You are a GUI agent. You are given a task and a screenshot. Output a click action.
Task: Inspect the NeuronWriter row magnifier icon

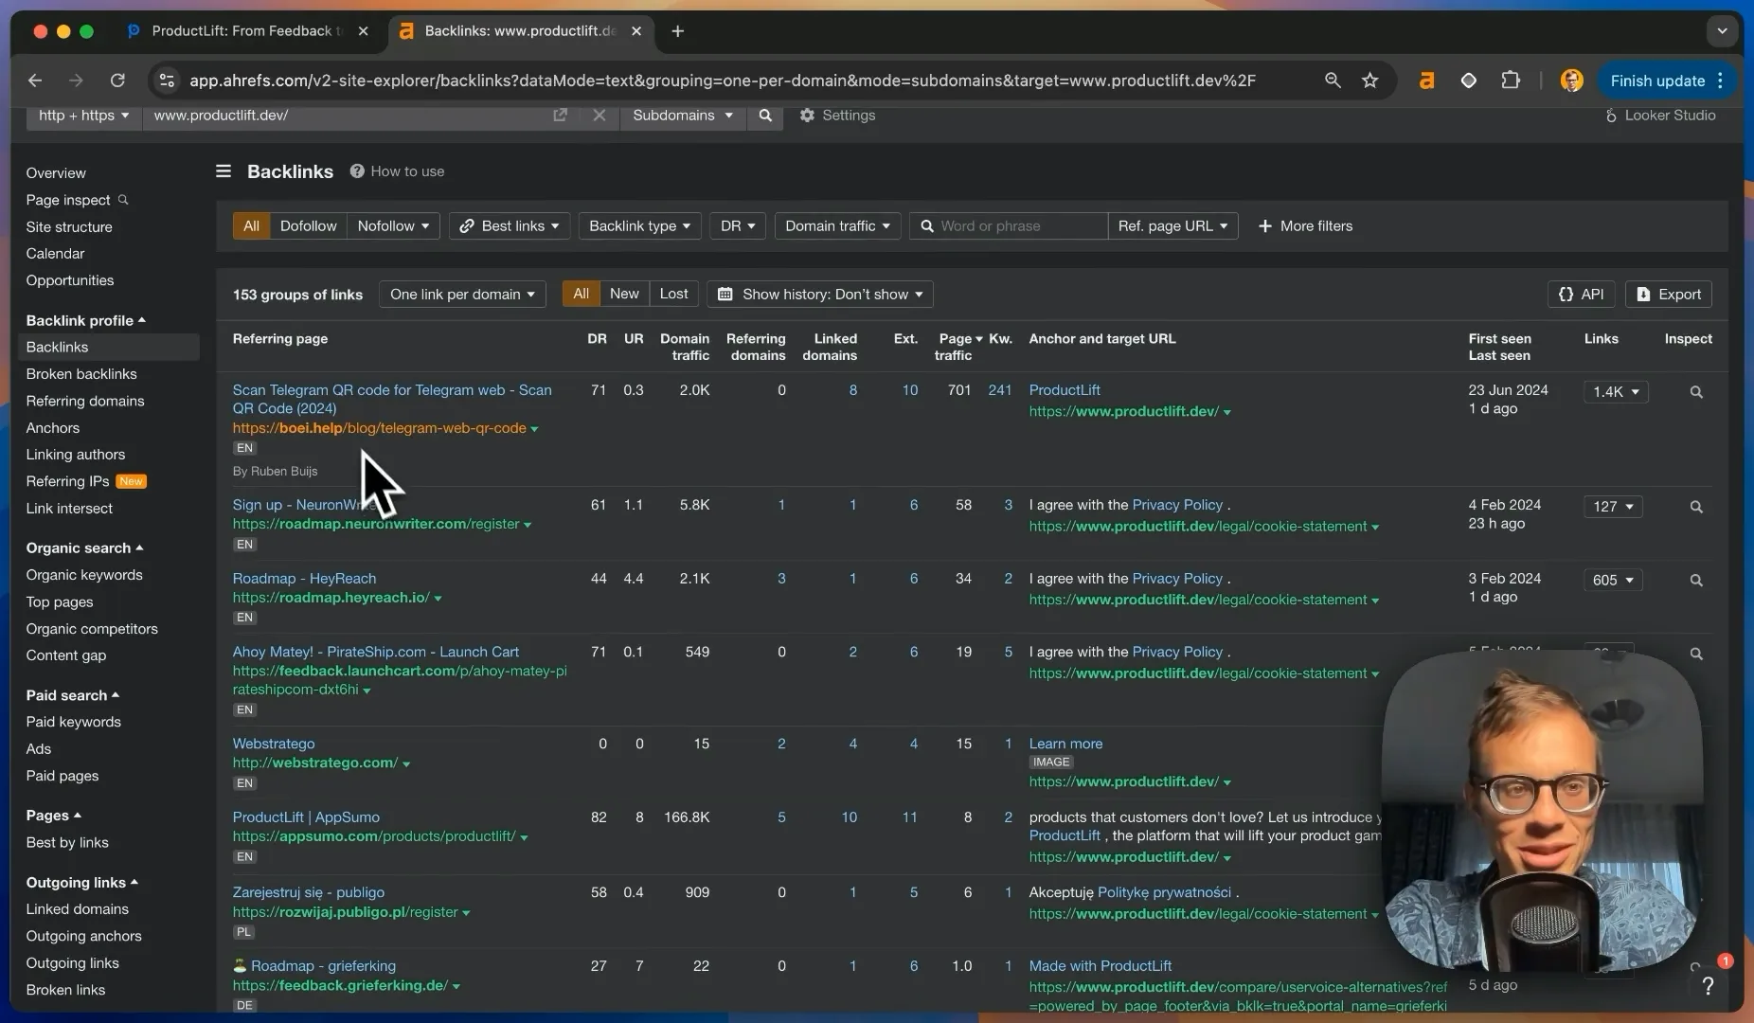pyautogui.click(x=1696, y=507)
